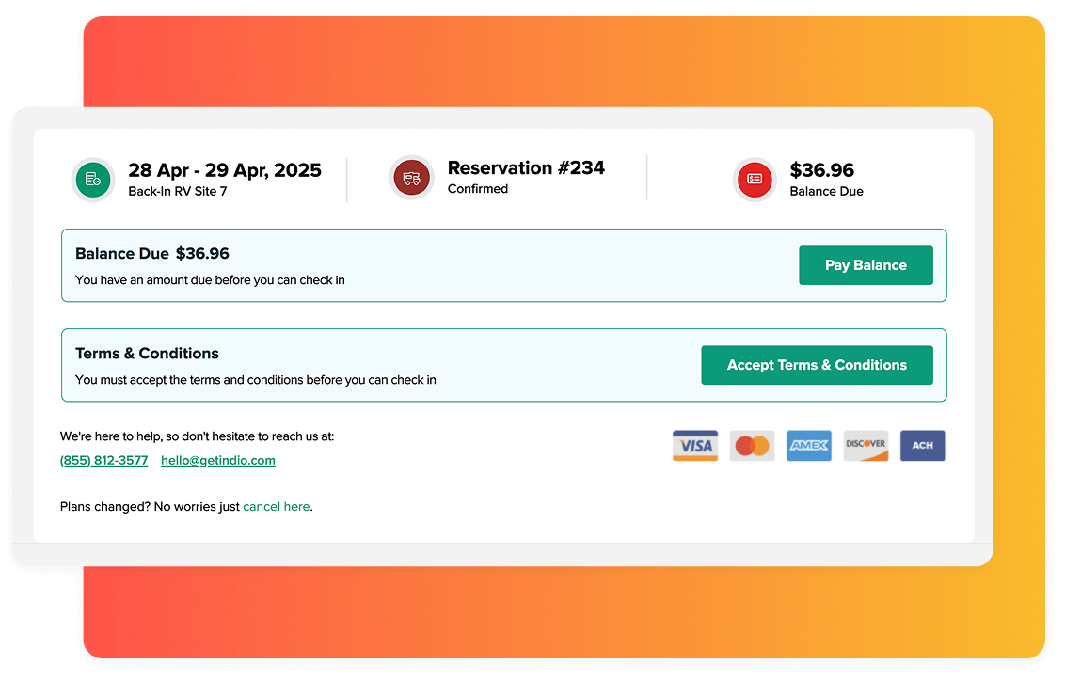Select the AMEX card logo
Viewport: 1065px width, 681px height.
[x=809, y=446]
